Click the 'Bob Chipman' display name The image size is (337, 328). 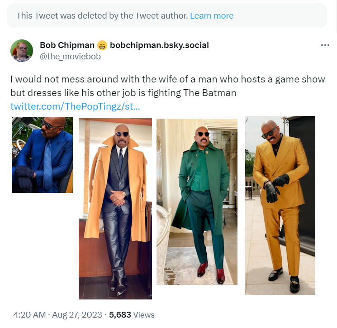coord(67,45)
